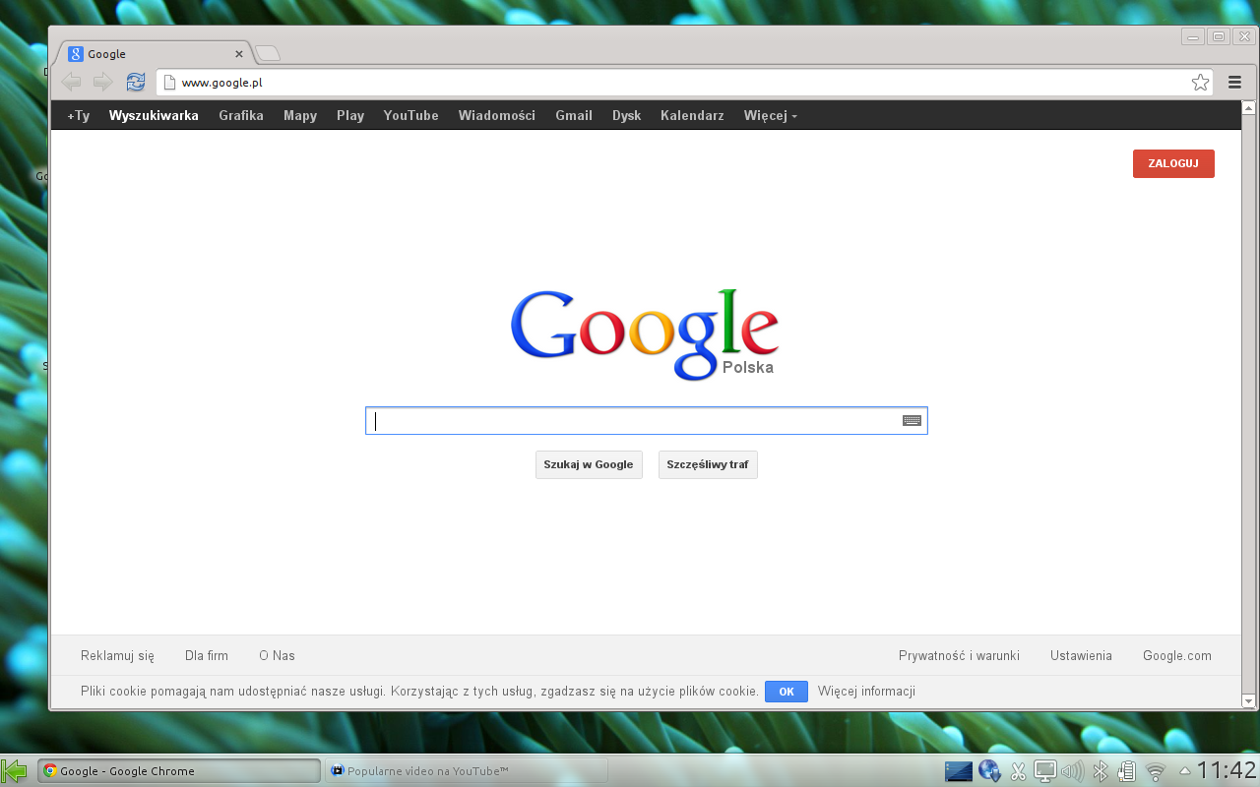Open the desktop pager icon in the tray
The width and height of the screenshot is (1260, 787).
(958, 771)
